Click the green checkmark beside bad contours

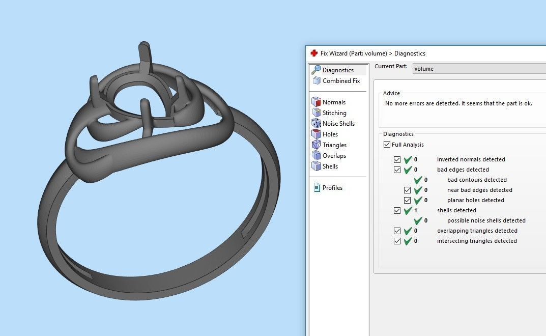[x=418, y=180]
